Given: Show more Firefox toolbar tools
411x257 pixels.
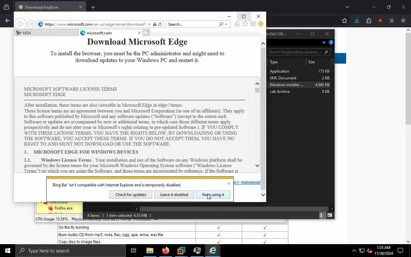Looking at the screenshot, I should coord(391,21).
